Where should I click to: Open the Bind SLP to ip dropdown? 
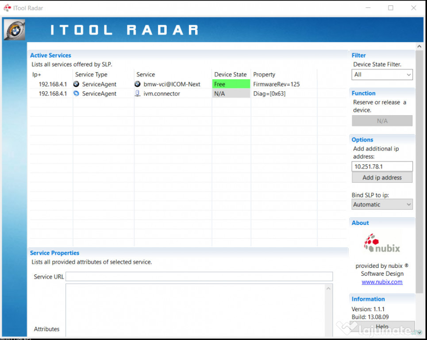click(x=382, y=205)
